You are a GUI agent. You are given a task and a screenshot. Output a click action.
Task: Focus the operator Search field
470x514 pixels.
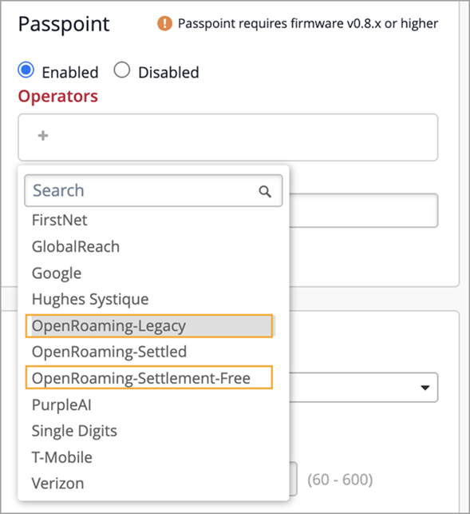[x=153, y=190]
